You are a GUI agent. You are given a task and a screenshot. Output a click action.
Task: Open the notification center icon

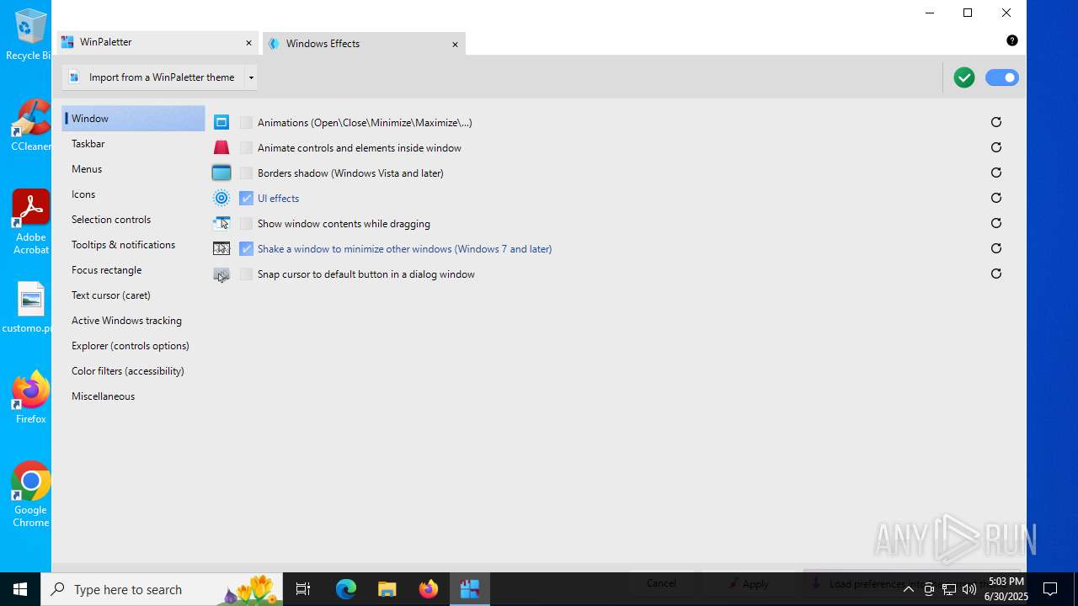1050,589
